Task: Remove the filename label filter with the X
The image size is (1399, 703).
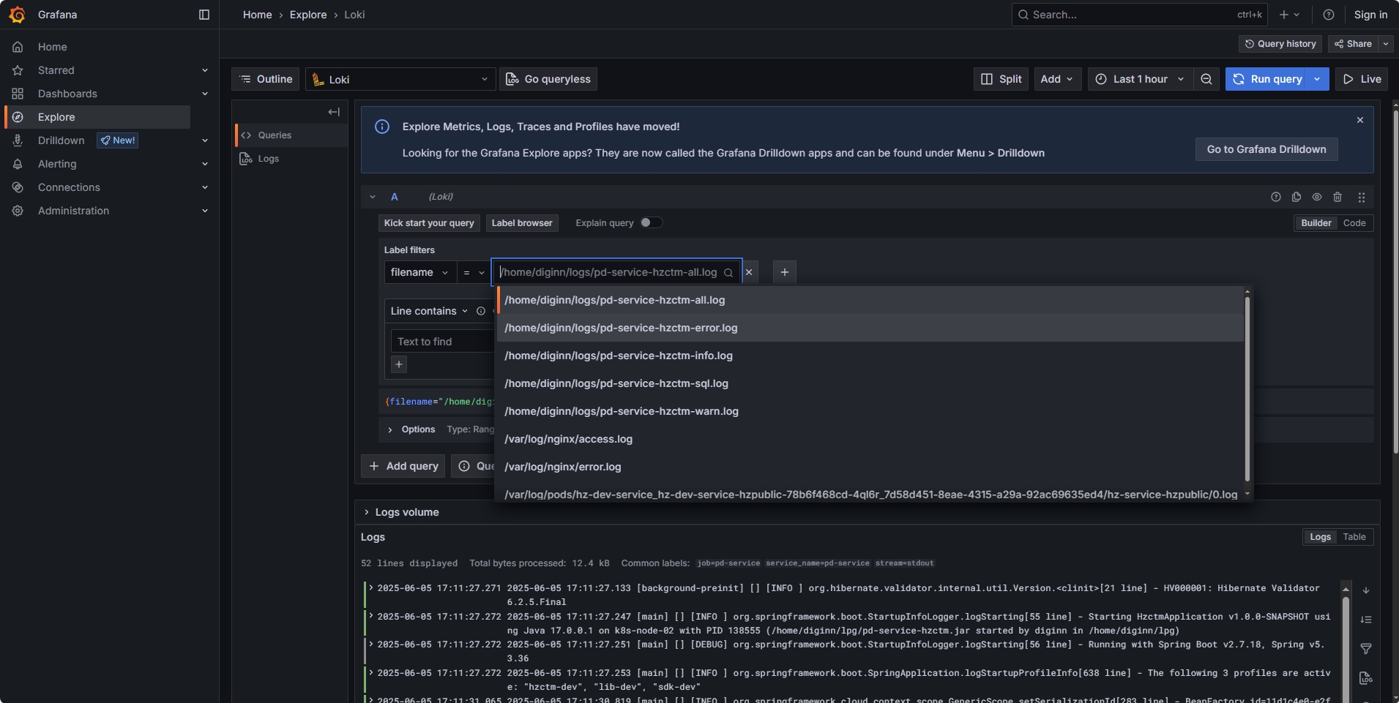Action: pyautogui.click(x=749, y=272)
